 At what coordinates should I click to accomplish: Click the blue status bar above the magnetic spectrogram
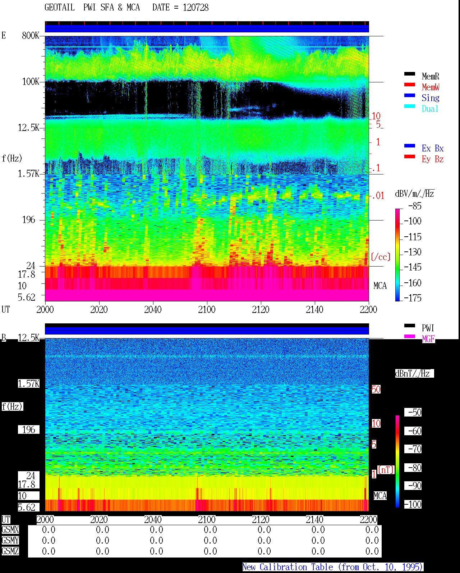(207, 330)
